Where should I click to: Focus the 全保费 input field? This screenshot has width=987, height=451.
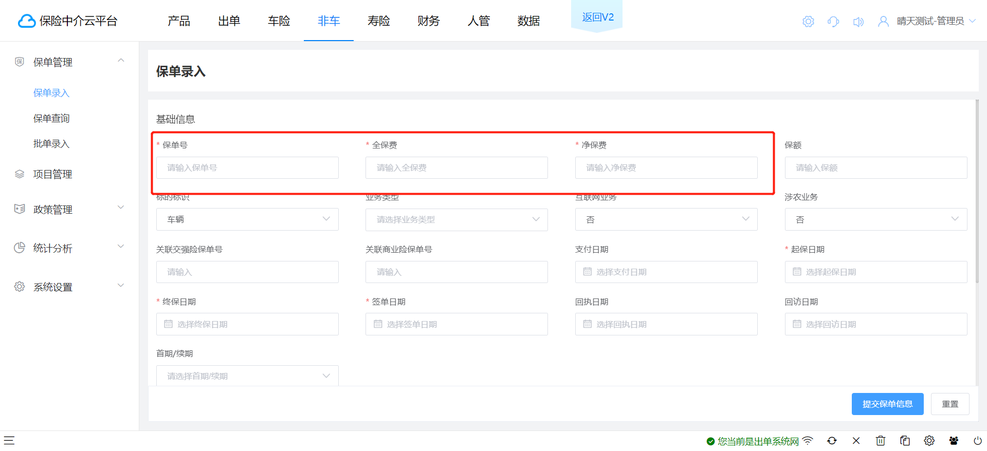click(456, 167)
